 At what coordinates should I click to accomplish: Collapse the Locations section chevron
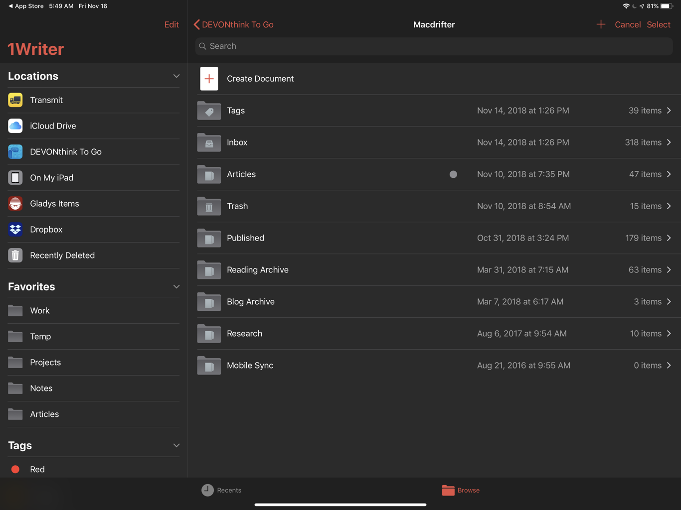pyautogui.click(x=176, y=76)
